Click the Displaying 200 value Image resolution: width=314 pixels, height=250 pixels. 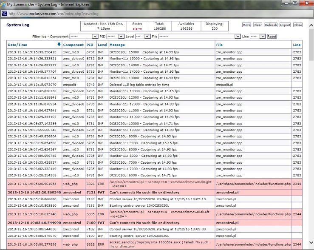(x=215, y=28)
